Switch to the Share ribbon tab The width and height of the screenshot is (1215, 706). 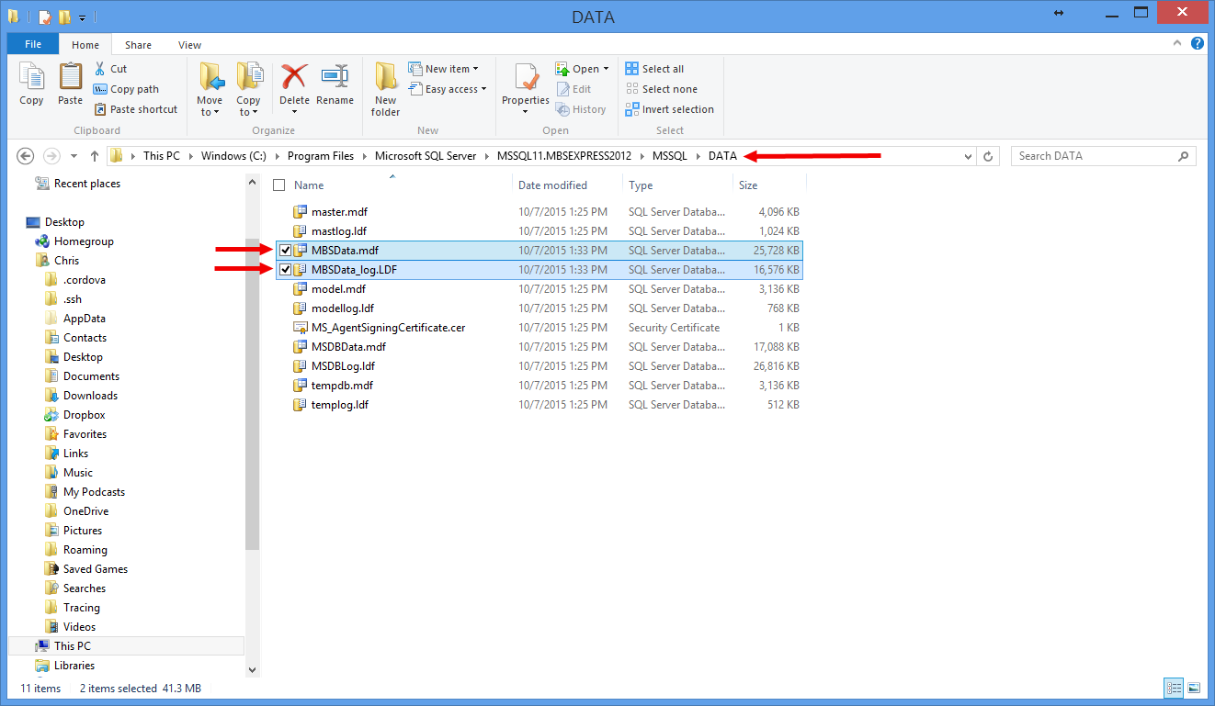[139, 45]
